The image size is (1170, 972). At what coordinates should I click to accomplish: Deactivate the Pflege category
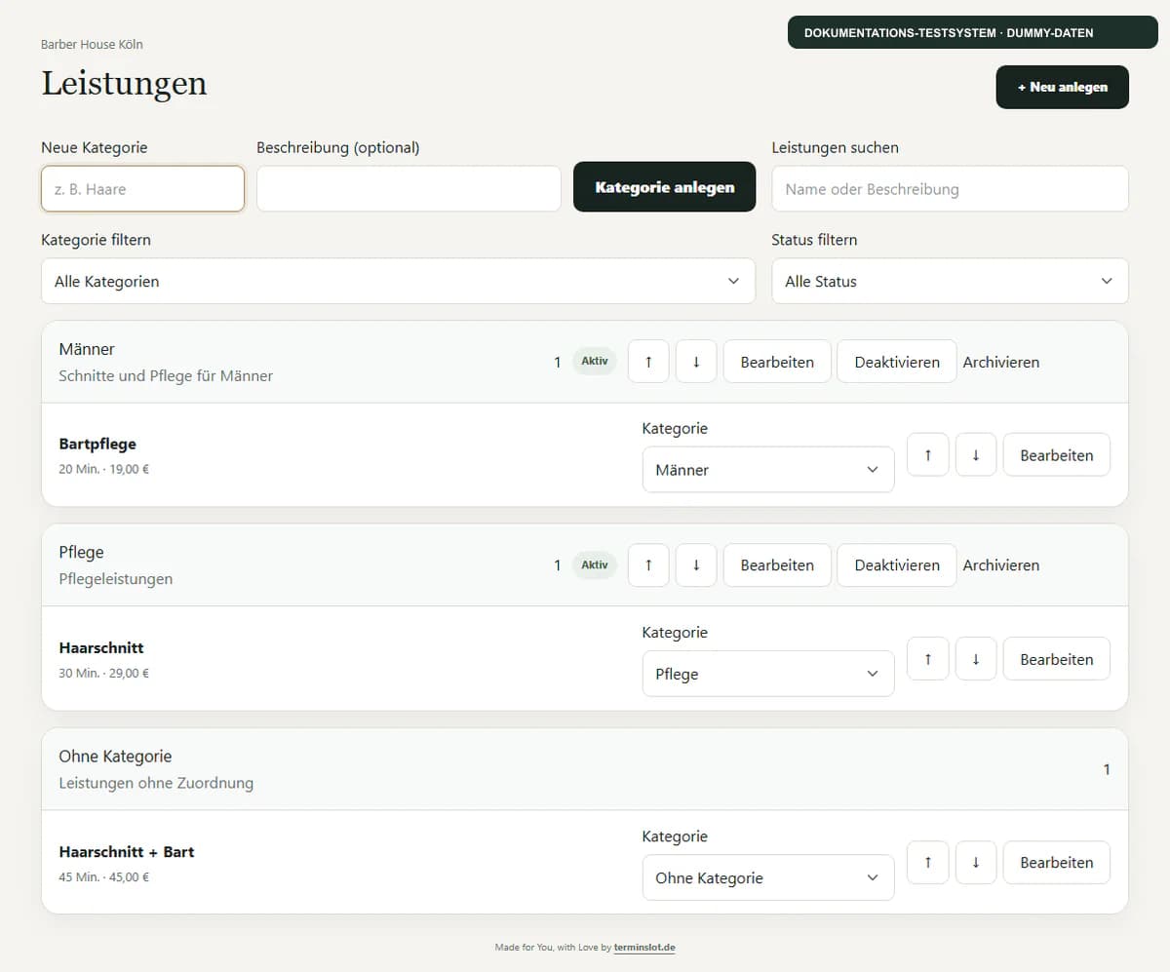click(x=897, y=565)
